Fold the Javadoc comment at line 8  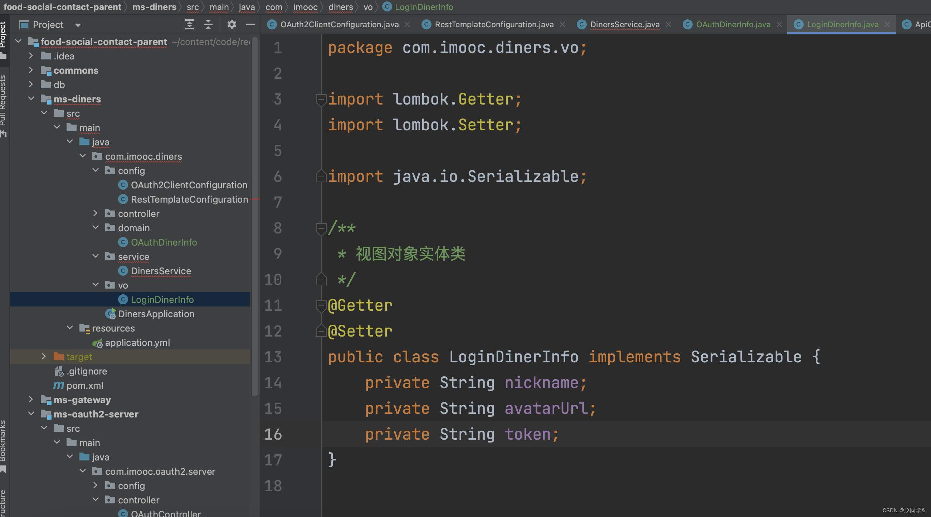coord(321,228)
